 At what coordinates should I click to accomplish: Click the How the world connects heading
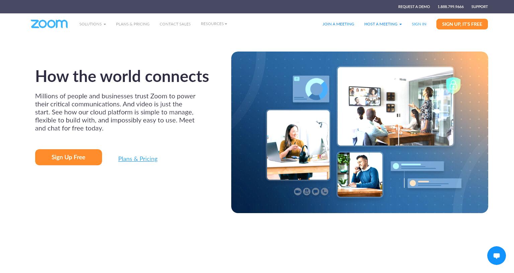pyautogui.click(x=122, y=76)
